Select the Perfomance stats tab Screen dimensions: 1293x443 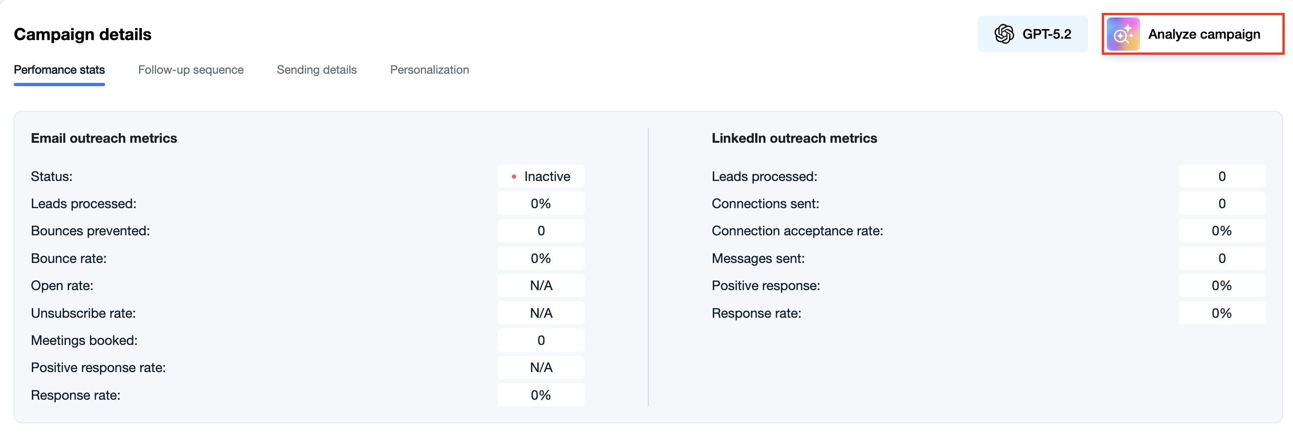[x=59, y=70]
